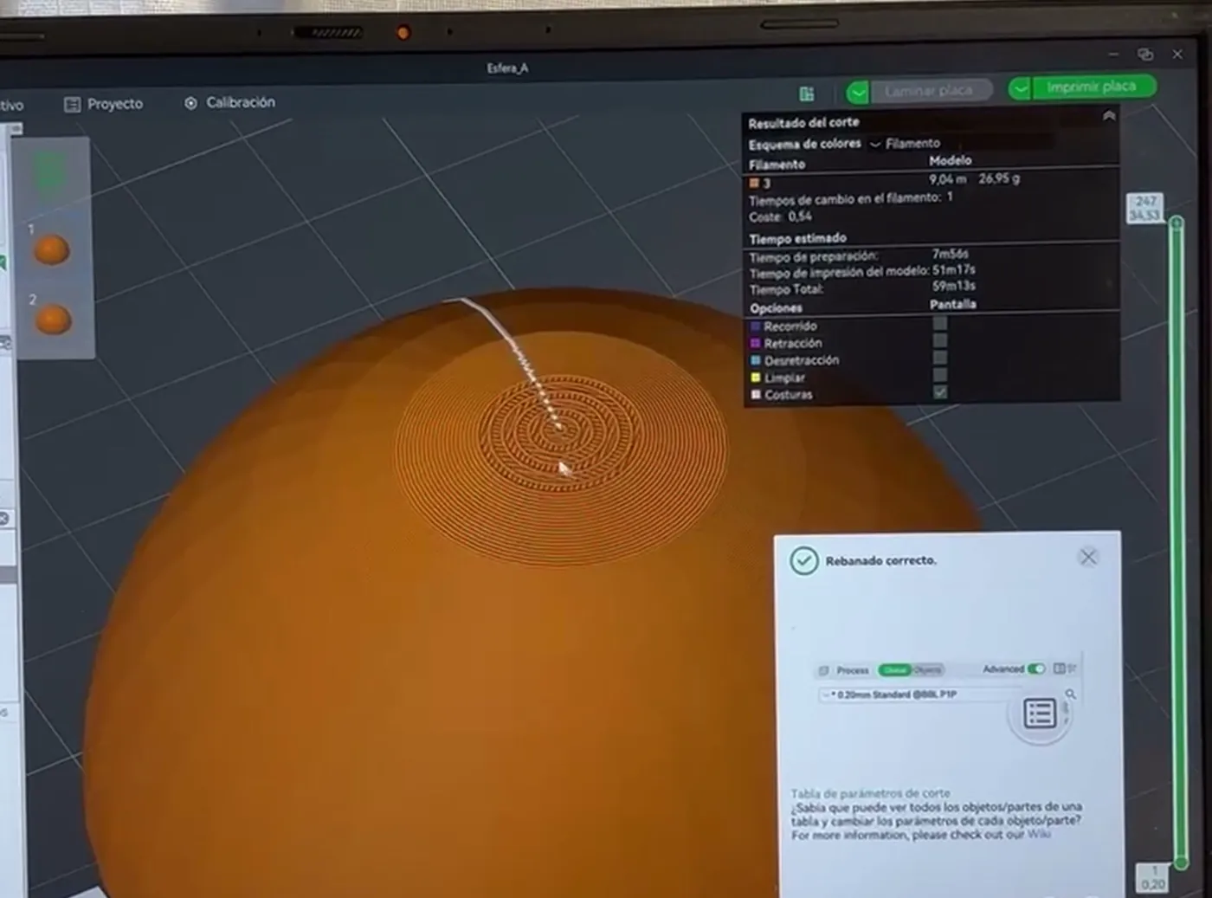
Task: Toggle the Limpiar display checkbox
Action: (x=940, y=375)
